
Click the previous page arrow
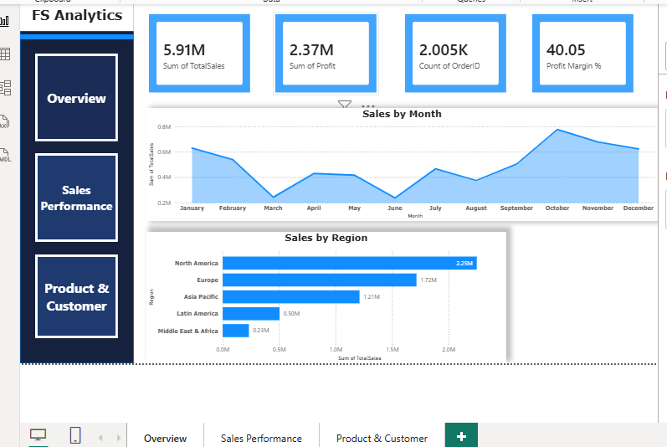click(100, 438)
